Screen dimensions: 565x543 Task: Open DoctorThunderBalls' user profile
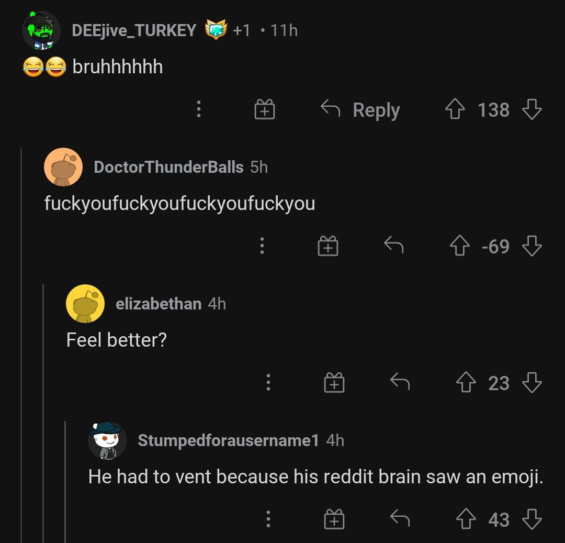click(x=168, y=167)
